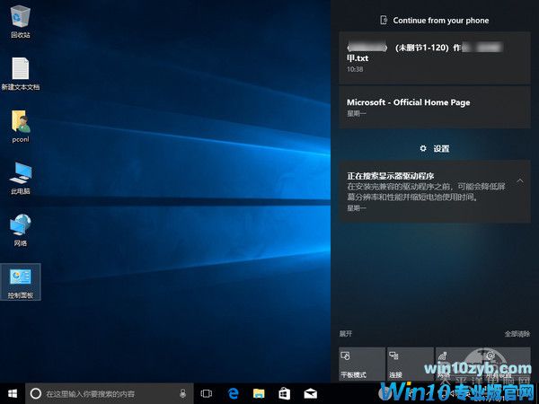
Task: Click 展开 to expand quick actions
Action: [346, 334]
